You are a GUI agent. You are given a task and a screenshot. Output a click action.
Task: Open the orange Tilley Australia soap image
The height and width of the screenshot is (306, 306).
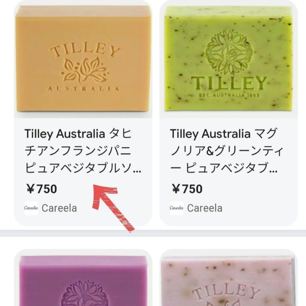point(83,59)
